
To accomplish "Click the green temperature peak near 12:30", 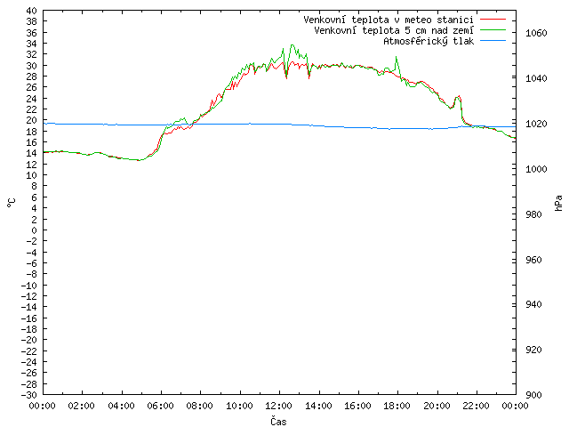I will (x=293, y=45).
